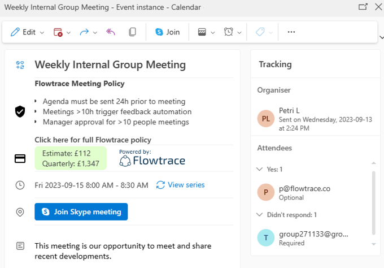Screen dimensions: 384x268
Task: Expand the cancel meeting dropdown arrow
Action: coord(68,32)
